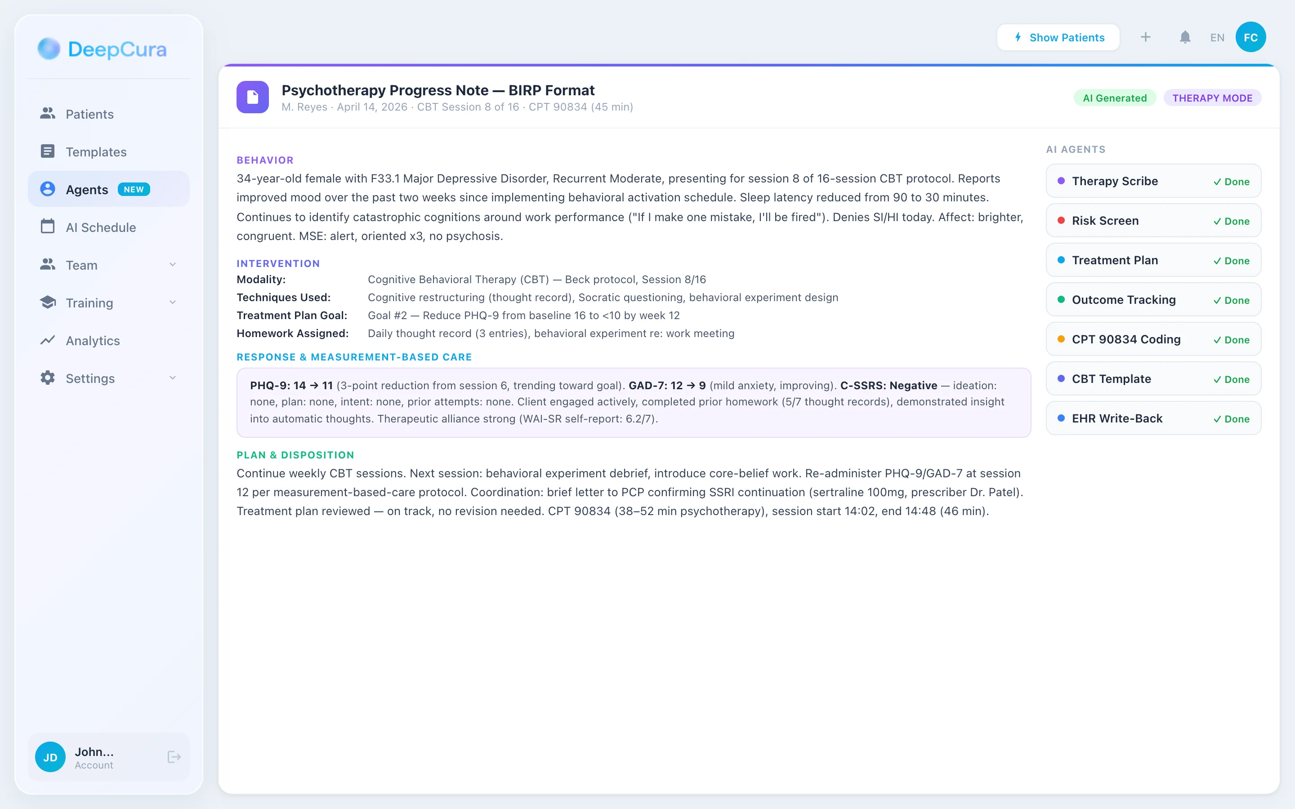Select the EHR Write-Back agent card
The width and height of the screenshot is (1295, 809).
(1153, 418)
